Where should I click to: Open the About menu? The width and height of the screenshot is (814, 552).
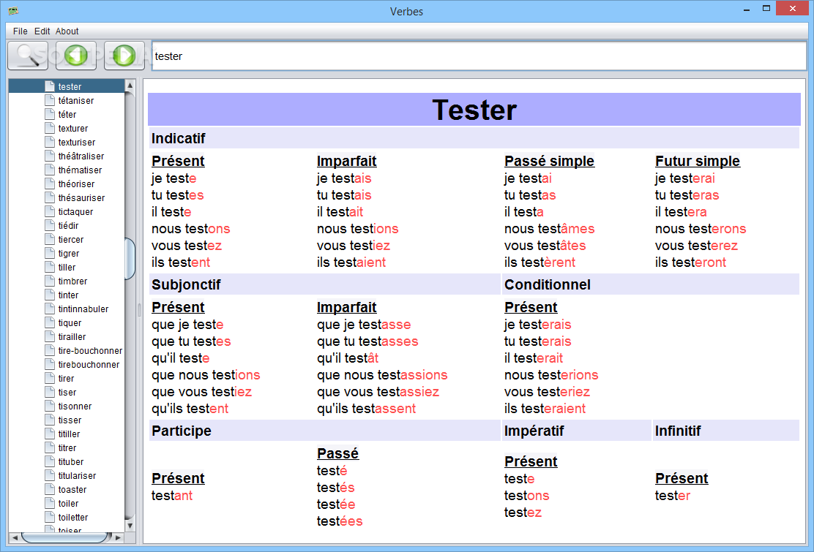coord(67,31)
